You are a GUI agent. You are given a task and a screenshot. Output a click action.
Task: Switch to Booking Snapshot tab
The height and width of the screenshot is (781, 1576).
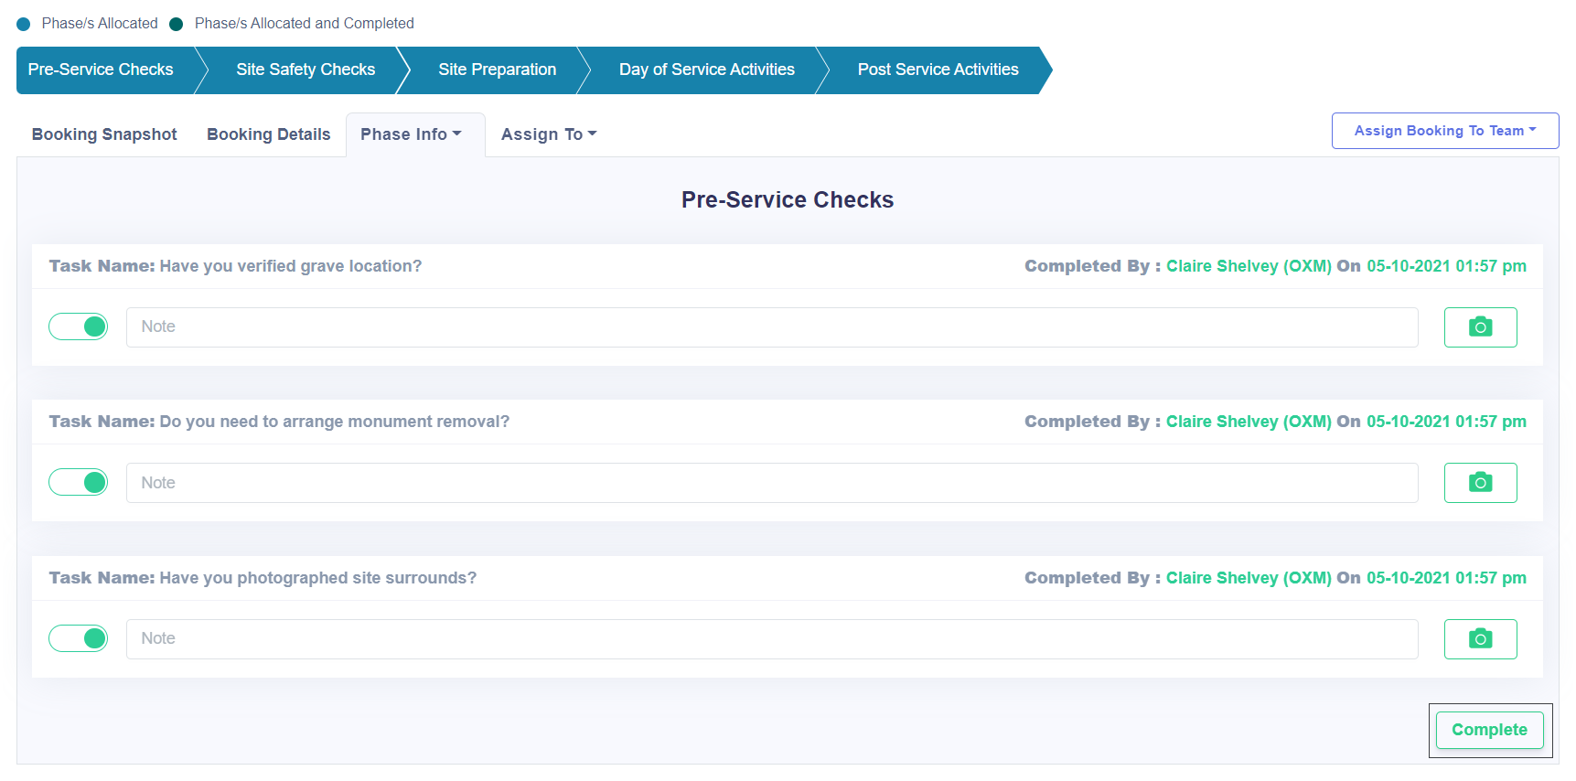(104, 134)
